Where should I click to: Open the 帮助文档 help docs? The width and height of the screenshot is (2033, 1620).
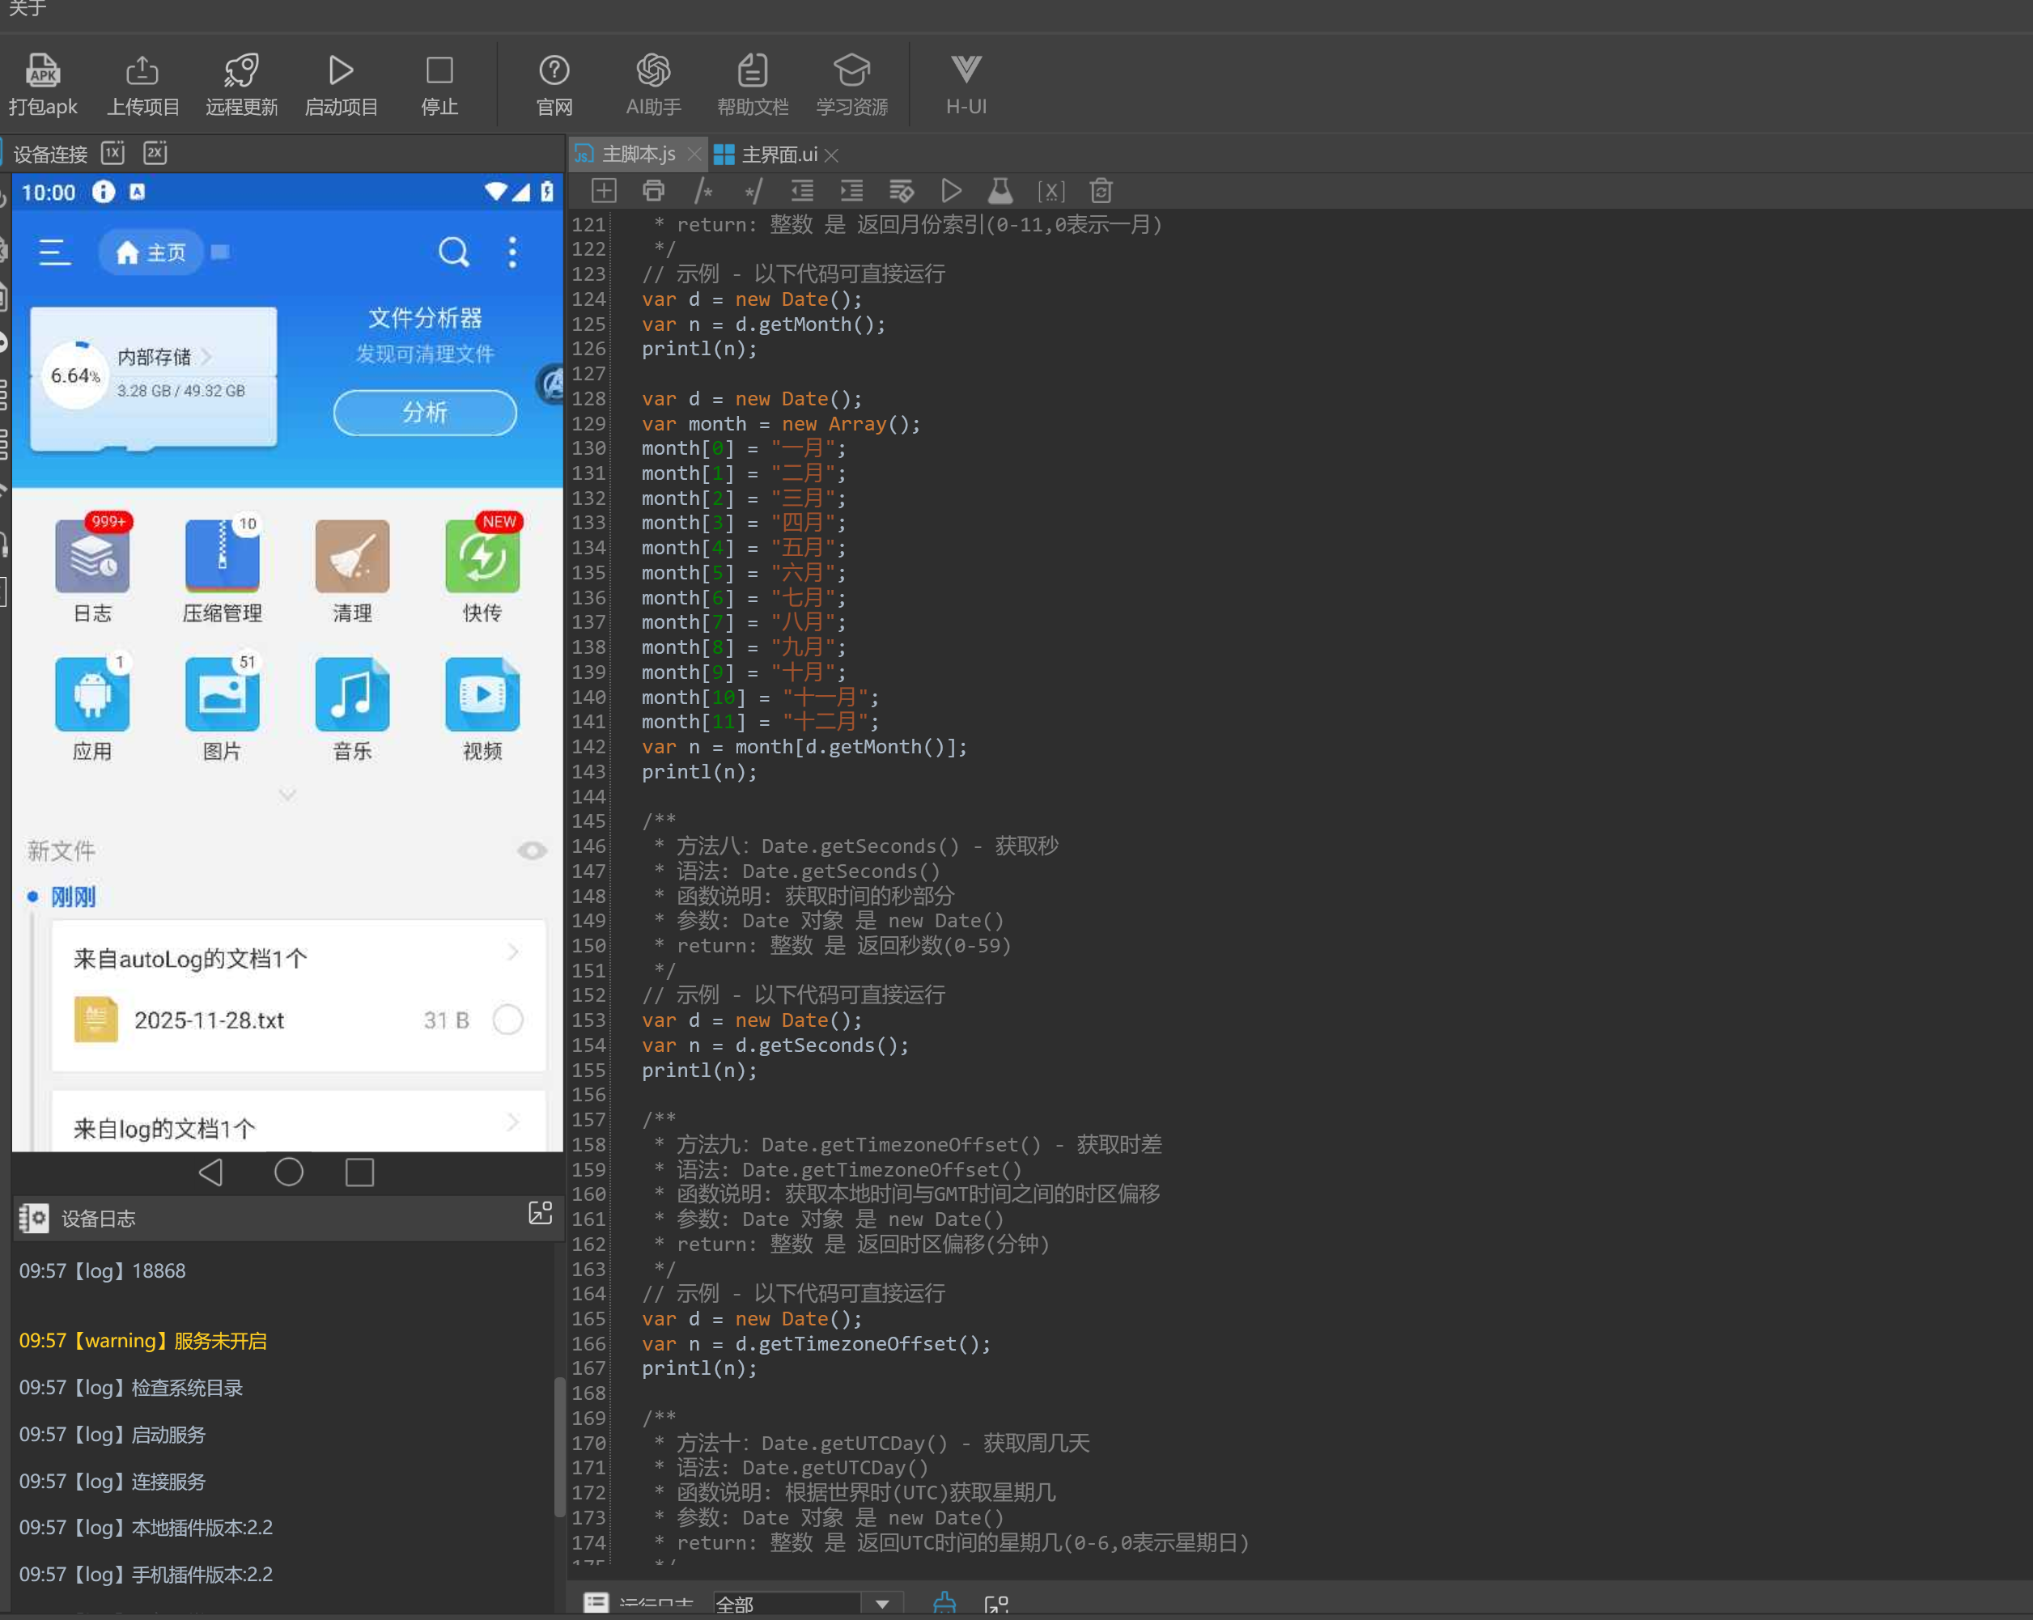[752, 70]
